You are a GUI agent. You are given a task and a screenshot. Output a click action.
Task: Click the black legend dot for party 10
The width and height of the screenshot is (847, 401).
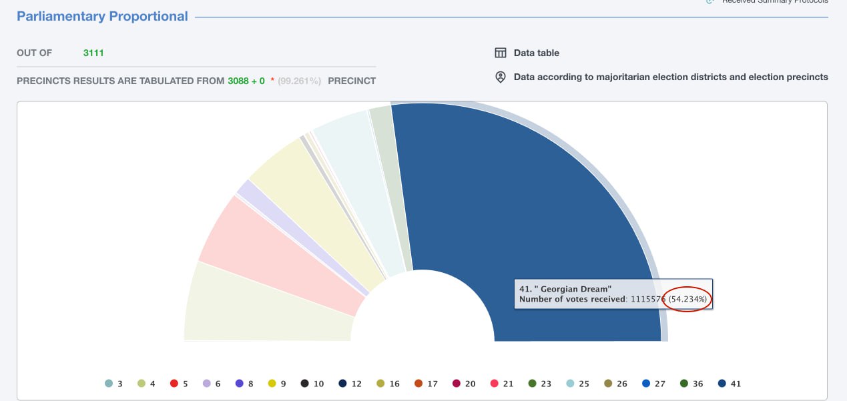point(304,384)
